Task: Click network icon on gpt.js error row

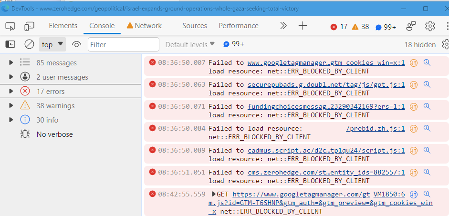Action: pyautogui.click(x=413, y=85)
